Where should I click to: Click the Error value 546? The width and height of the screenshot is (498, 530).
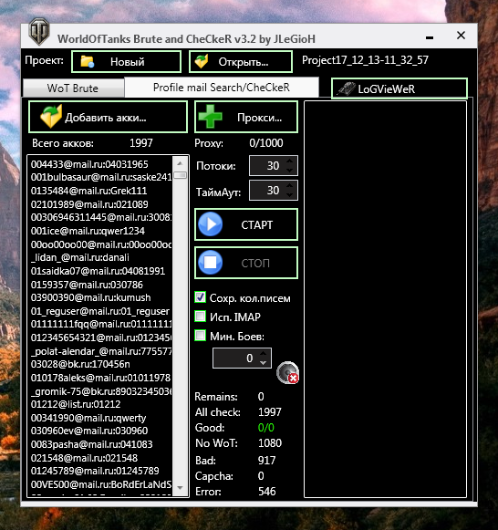pyautogui.click(x=266, y=491)
